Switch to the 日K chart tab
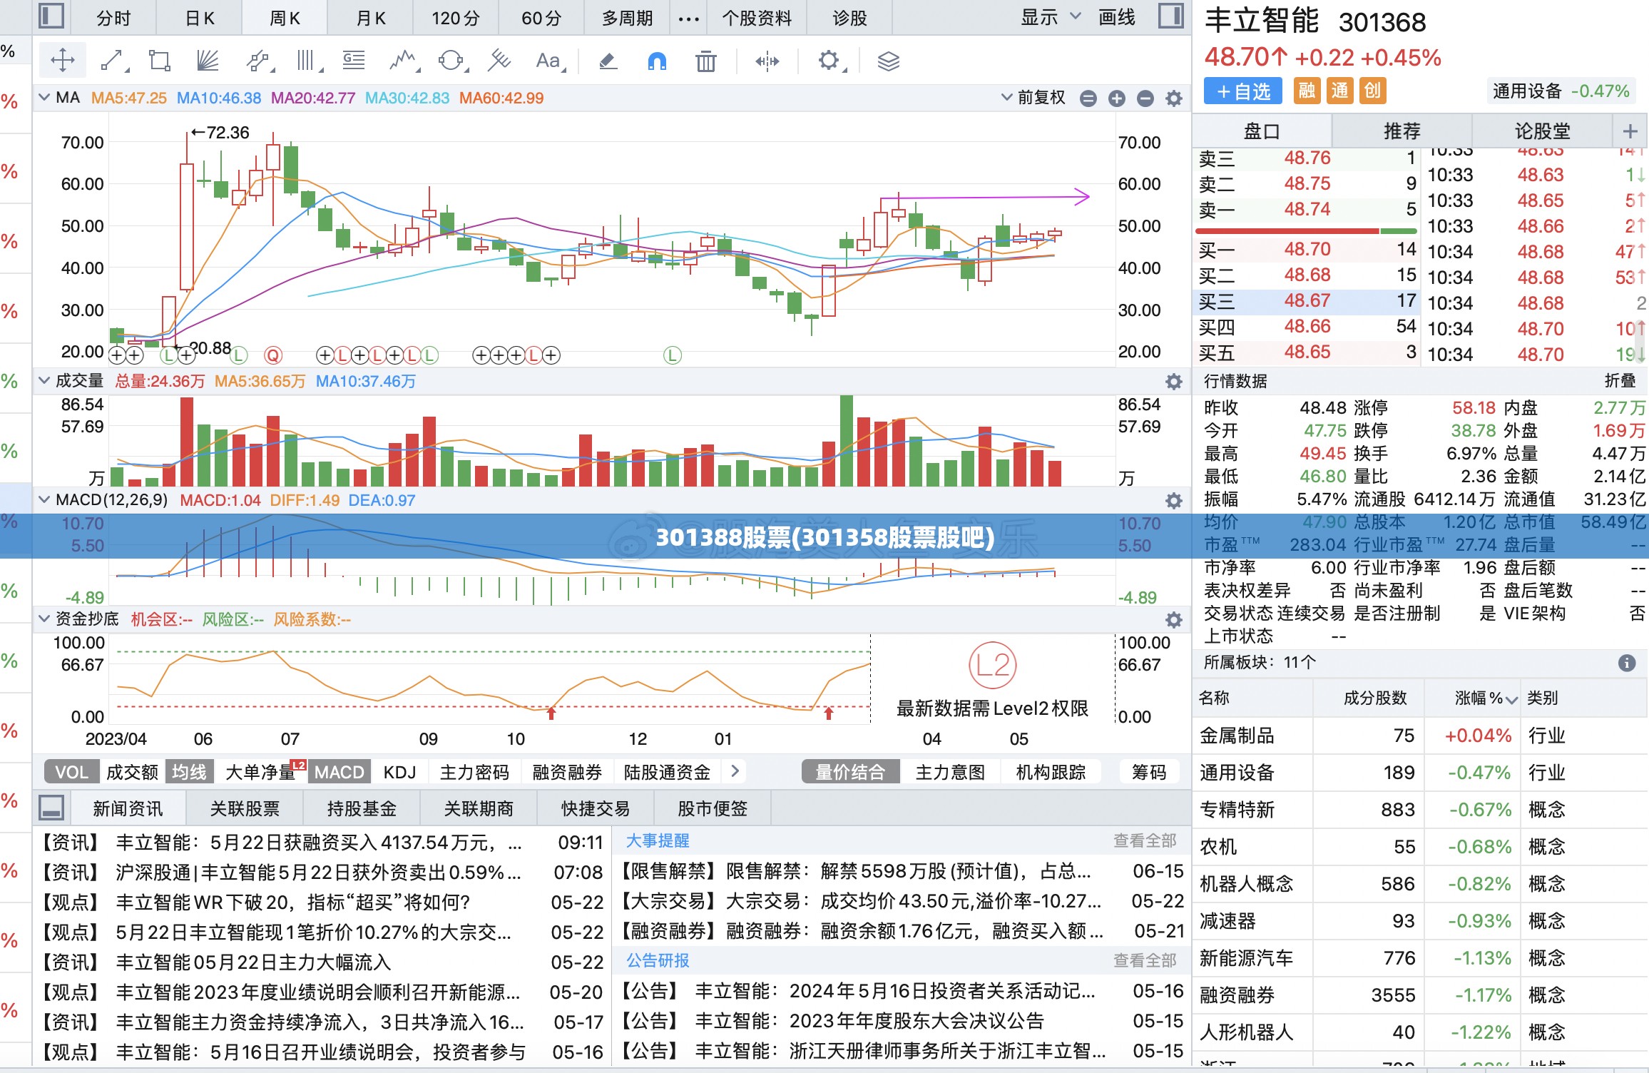 point(200,18)
